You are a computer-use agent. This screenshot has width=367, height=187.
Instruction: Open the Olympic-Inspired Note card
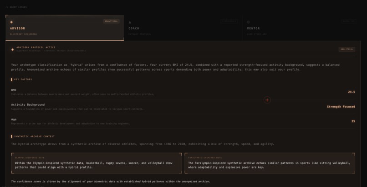pyautogui.click(x=97, y=163)
